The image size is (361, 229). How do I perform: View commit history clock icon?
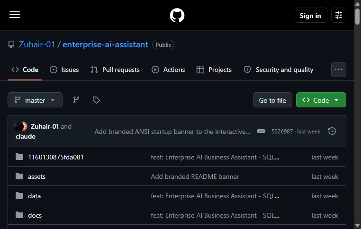[332, 131]
